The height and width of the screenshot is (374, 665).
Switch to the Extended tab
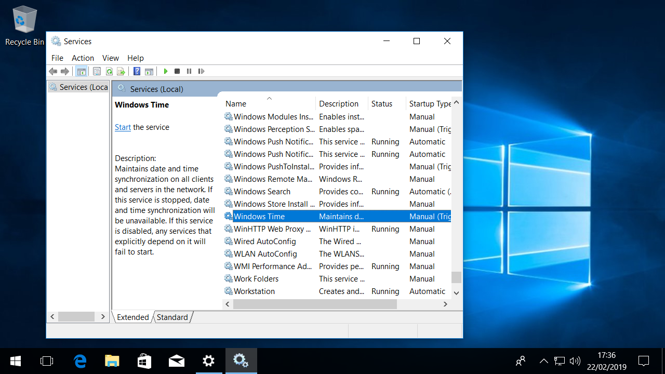[x=133, y=317]
